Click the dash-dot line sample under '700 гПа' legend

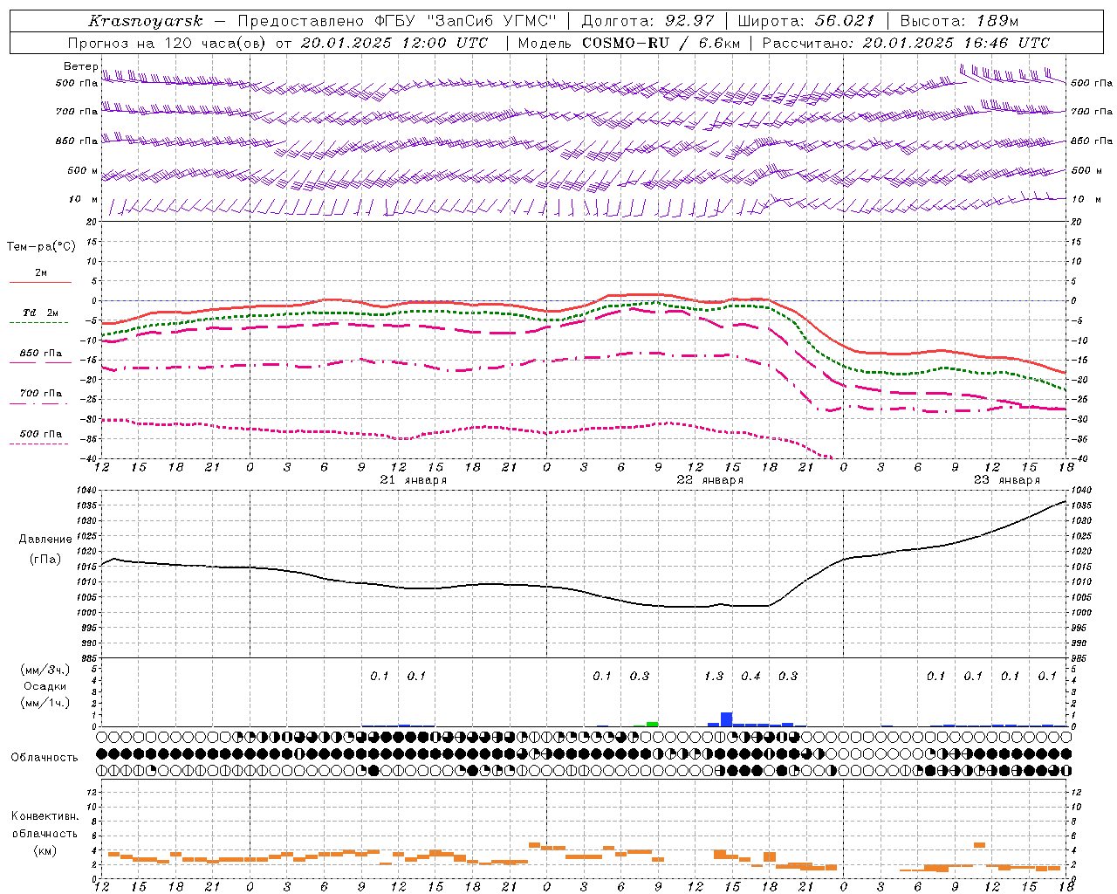(x=40, y=403)
